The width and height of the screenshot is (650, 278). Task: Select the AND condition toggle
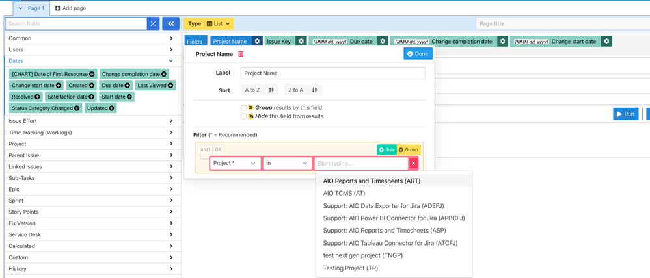205,149
